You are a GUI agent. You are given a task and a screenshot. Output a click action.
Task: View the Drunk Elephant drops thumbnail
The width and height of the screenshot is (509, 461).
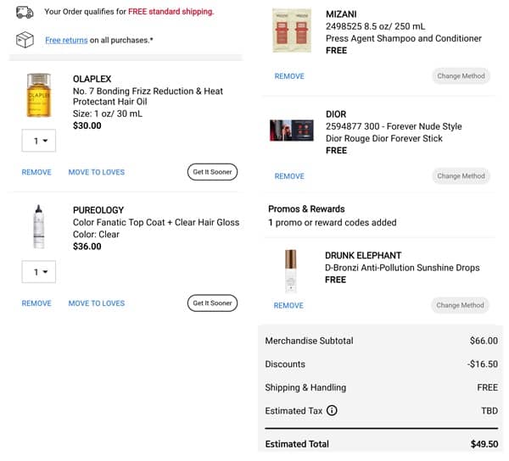[x=290, y=270]
